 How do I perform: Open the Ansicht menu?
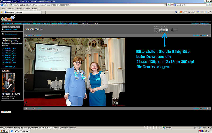coord(19,9)
